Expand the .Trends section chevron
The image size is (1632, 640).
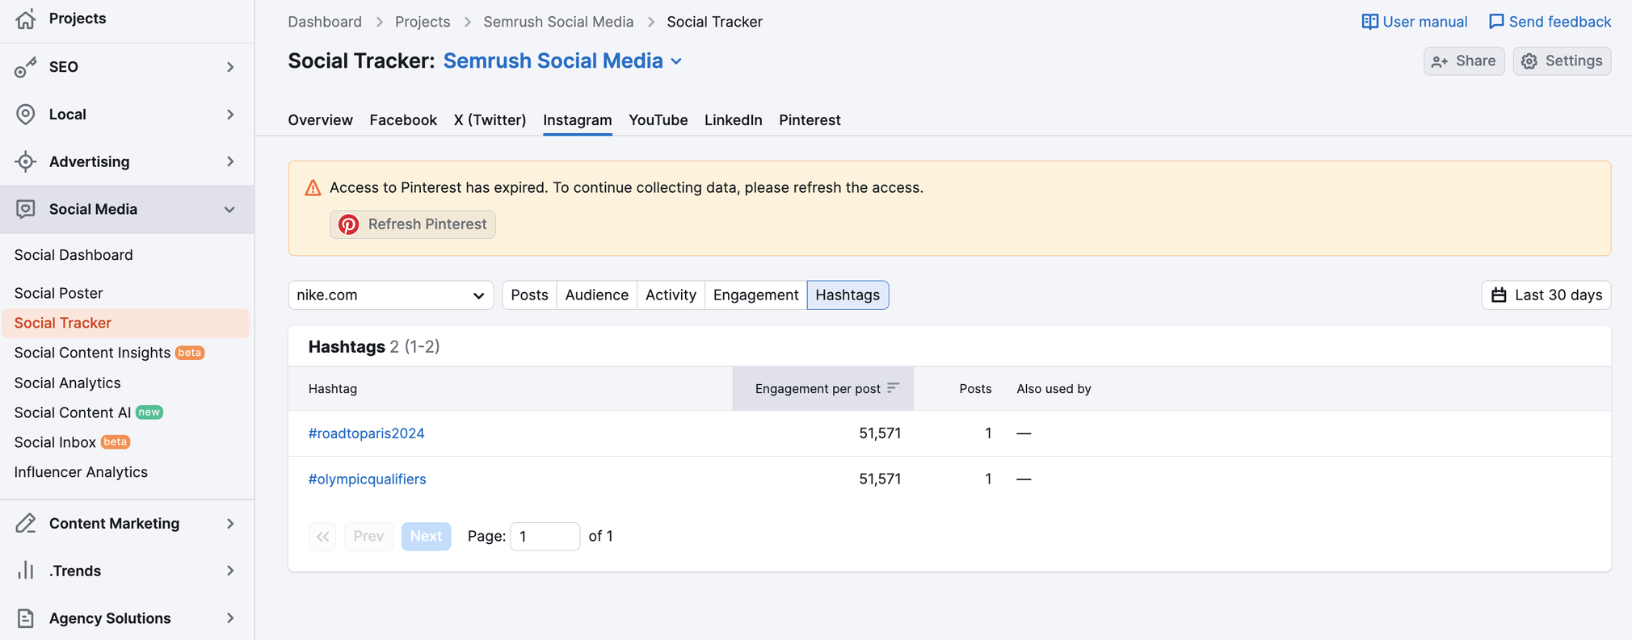(230, 571)
